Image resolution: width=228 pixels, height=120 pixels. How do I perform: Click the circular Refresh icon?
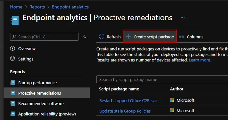102,37
